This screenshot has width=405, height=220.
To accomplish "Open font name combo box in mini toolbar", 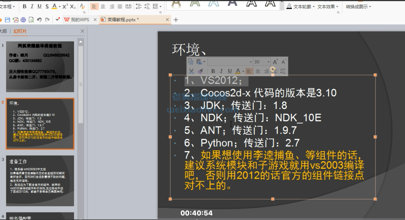I will point(230,62).
